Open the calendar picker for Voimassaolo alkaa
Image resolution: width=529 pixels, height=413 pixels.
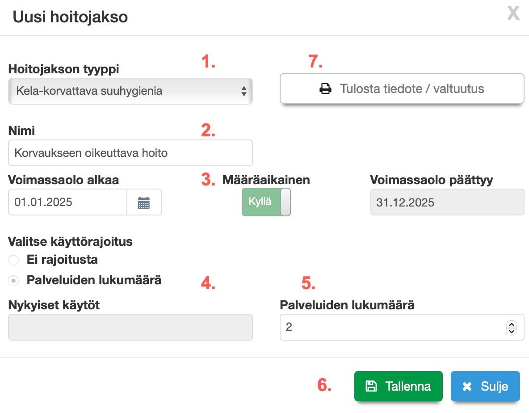[x=144, y=202]
